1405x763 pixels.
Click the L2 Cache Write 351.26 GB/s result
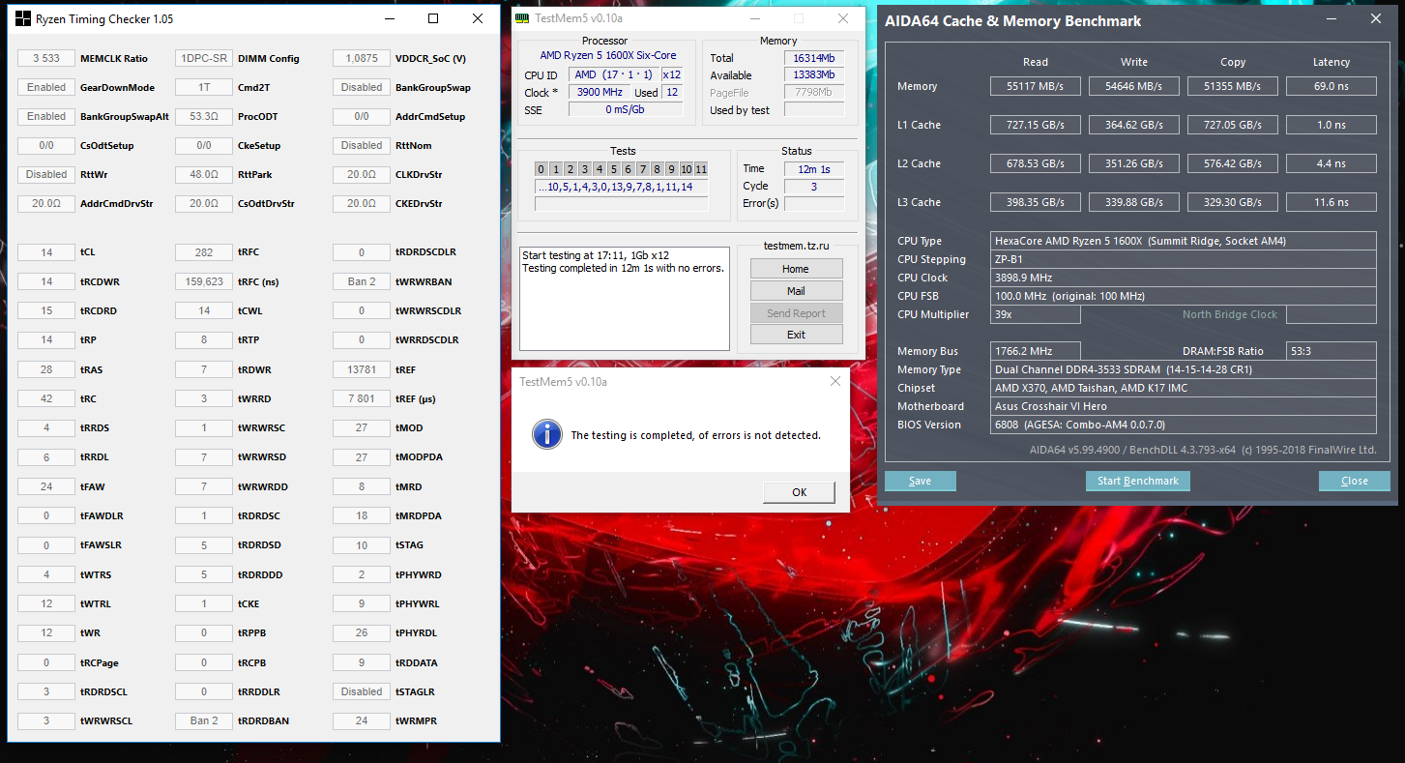tap(1134, 163)
